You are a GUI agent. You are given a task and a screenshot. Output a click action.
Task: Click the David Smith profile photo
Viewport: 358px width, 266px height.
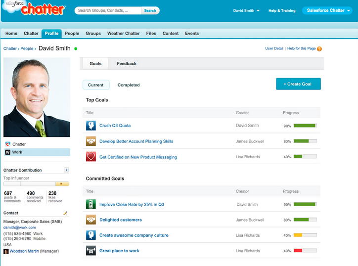(37, 97)
